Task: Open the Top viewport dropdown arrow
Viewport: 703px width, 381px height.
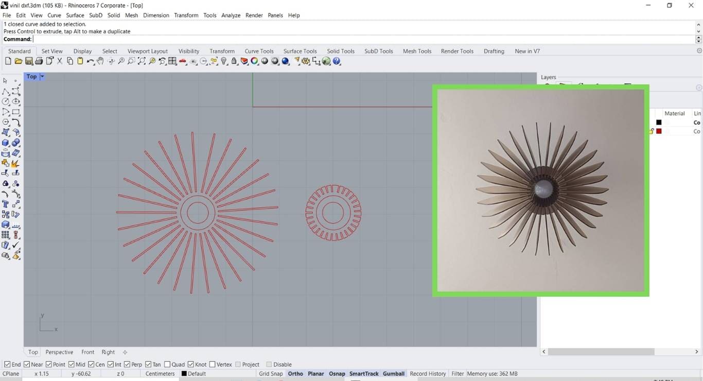Action: click(42, 77)
